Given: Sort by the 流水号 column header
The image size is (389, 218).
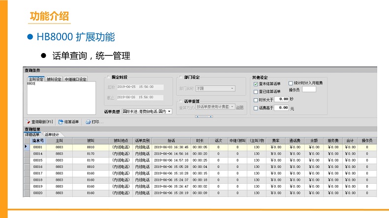Looking at the screenshot, I should [x=38, y=141].
